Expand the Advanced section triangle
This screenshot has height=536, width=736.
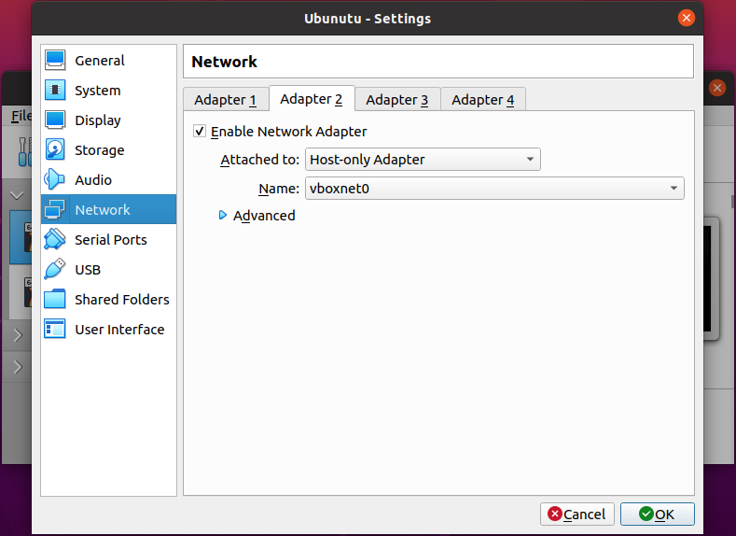(x=223, y=215)
